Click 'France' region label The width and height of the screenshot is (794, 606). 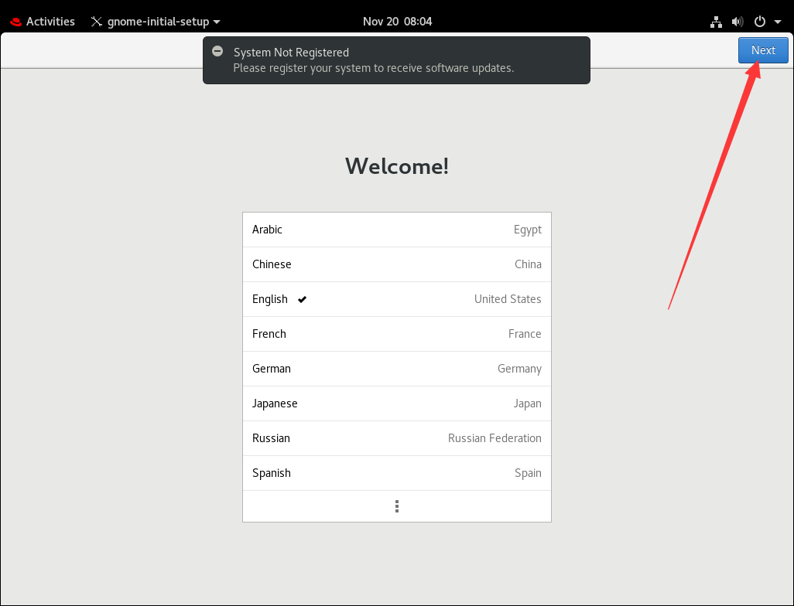(x=525, y=334)
